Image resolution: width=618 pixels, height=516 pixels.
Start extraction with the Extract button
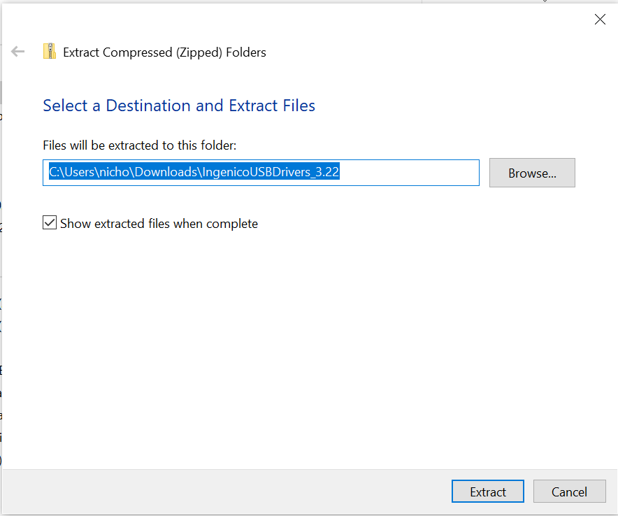pyautogui.click(x=487, y=491)
